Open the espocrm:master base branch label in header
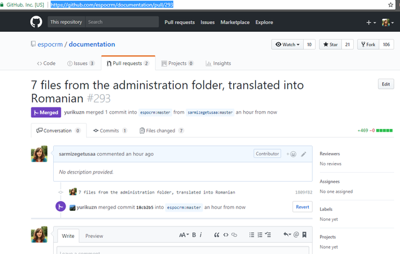Viewport: 400px width, 254px height. tap(155, 112)
